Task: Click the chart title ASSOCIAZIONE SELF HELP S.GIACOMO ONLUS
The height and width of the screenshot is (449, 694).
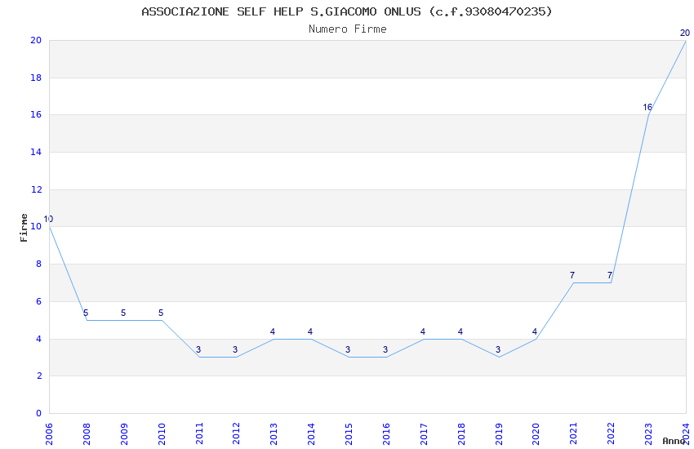Action: click(347, 11)
